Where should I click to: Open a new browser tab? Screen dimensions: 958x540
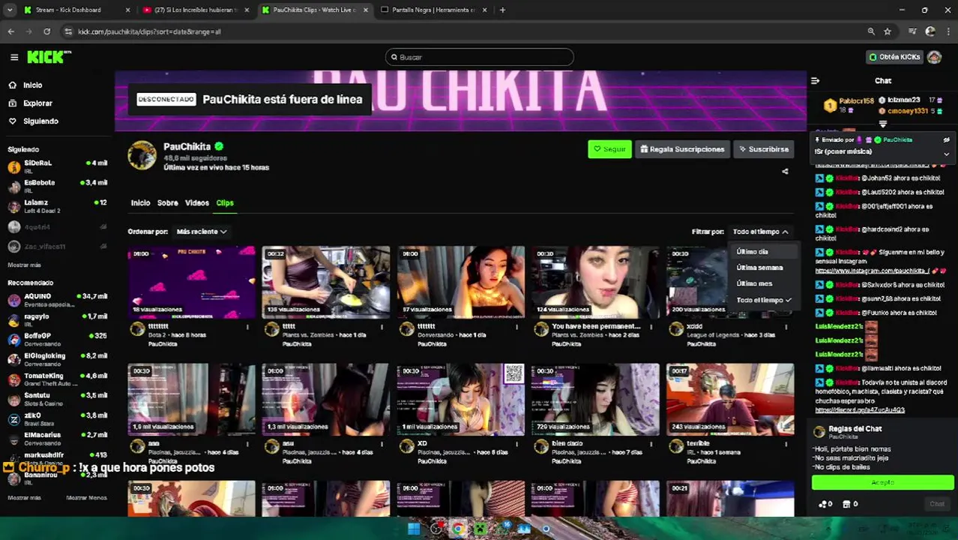coord(502,10)
